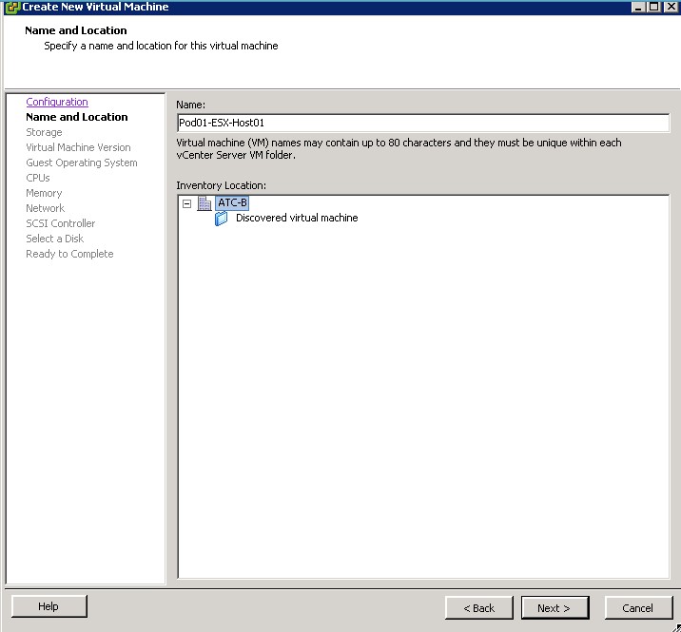Open the Ready to Complete step

(x=69, y=255)
